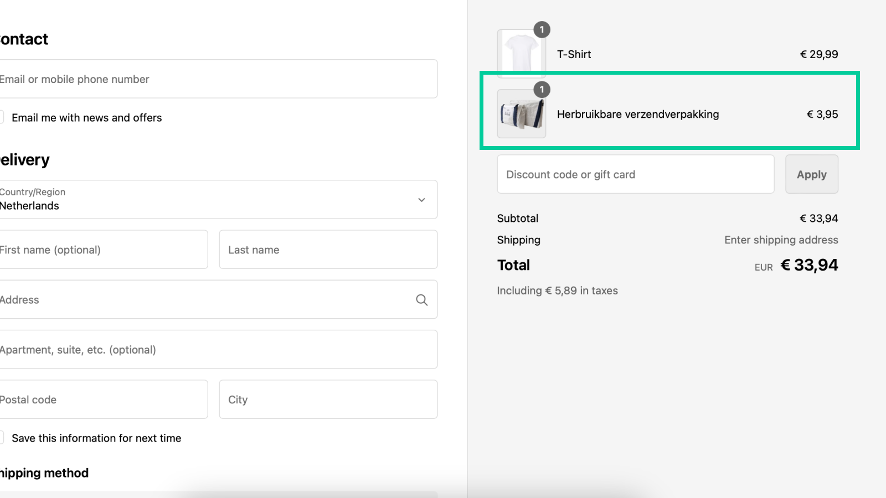Check 'Save this information for next time'
The width and height of the screenshot is (886, 498).
coord(2,437)
